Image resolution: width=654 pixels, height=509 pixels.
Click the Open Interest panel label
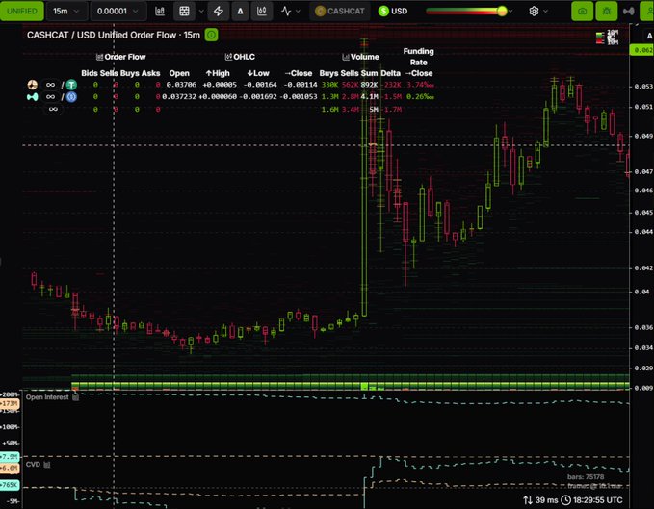pyautogui.click(x=47, y=397)
